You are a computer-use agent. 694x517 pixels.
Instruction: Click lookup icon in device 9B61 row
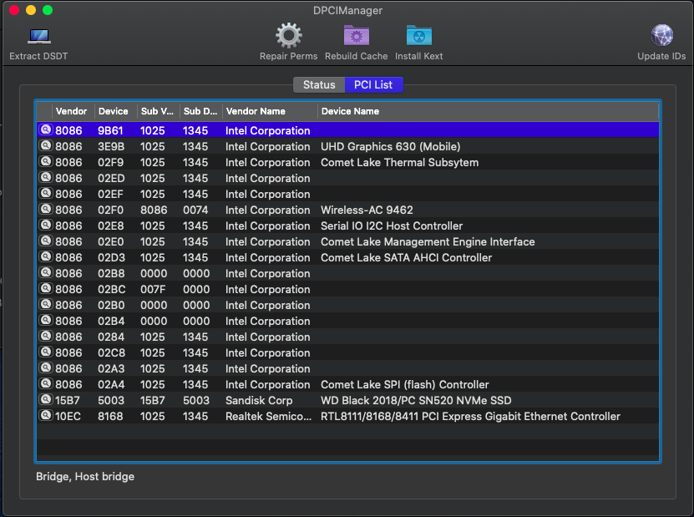[46, 129]
